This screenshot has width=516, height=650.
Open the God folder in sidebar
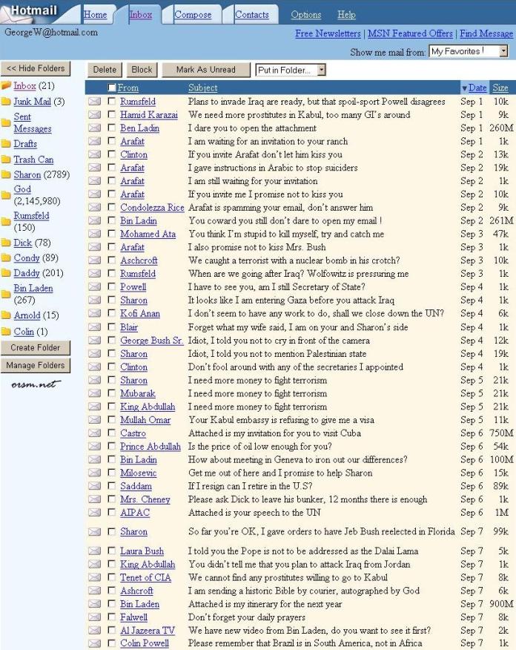(22, 189)
